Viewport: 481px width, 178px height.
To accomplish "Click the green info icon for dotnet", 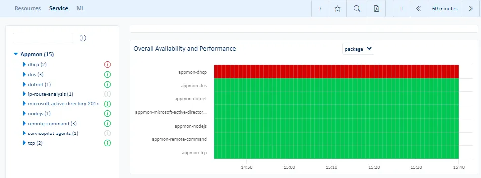I will (107, 84).
